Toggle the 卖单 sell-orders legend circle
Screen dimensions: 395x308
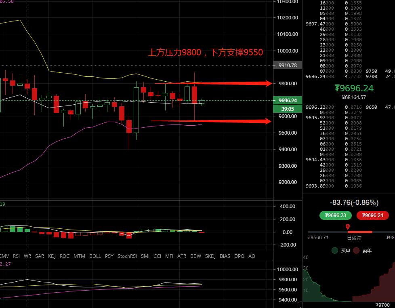click(356, 251)
